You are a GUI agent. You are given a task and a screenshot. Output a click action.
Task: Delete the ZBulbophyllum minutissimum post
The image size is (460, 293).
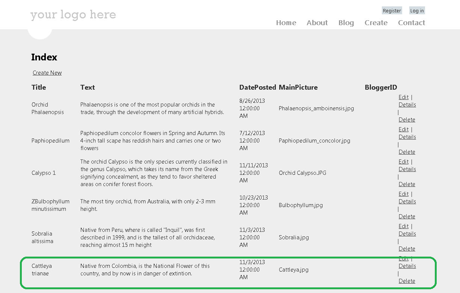click(x=407, y=216)
